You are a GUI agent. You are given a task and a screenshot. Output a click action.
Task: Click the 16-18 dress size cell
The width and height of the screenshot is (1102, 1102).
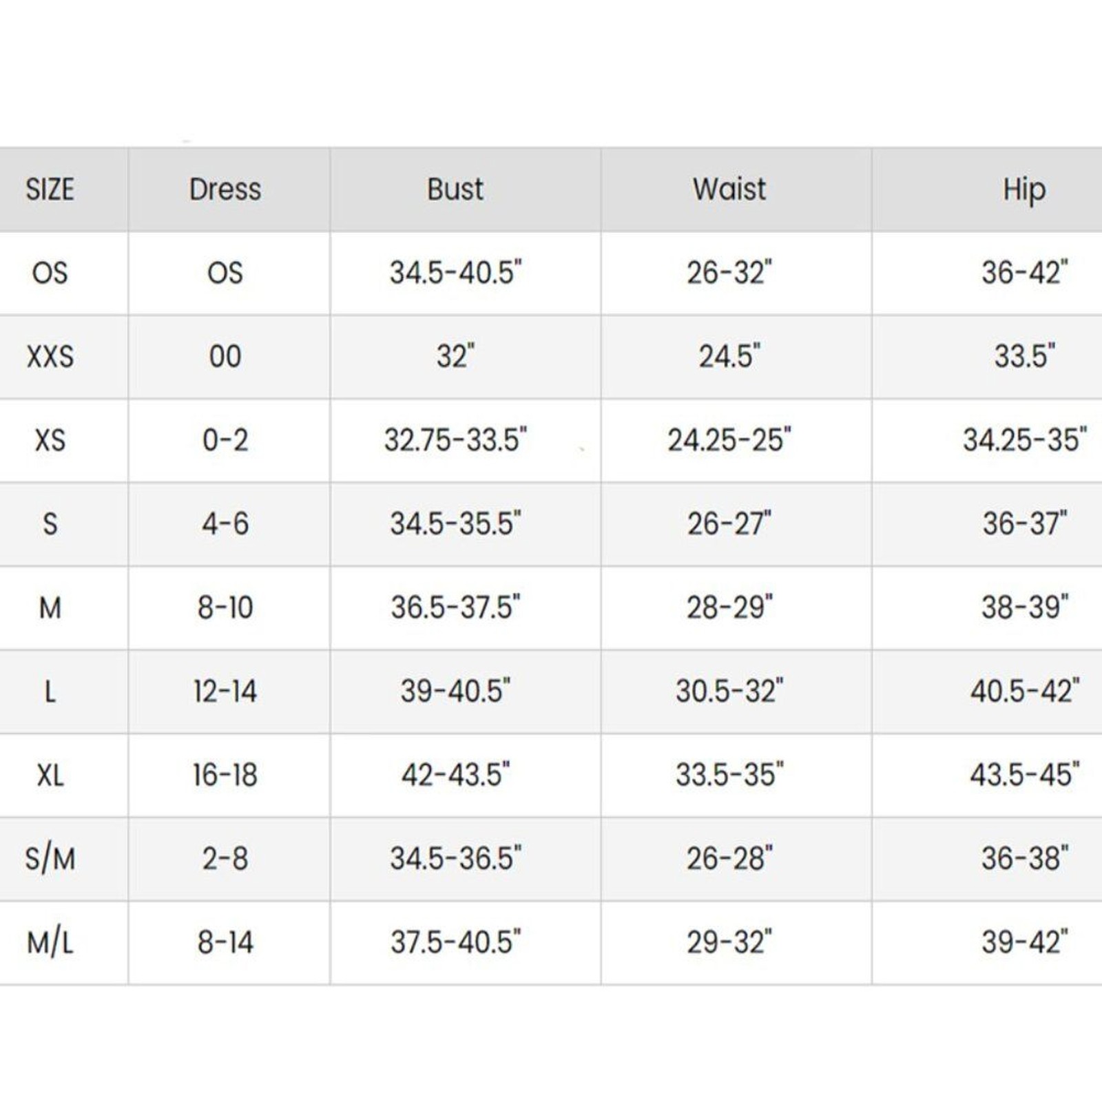coord(225,776)
